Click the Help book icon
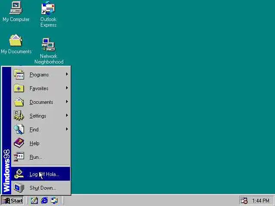This screenshot has width=275, height=206. pyautogui.click(x=19, y=143)
